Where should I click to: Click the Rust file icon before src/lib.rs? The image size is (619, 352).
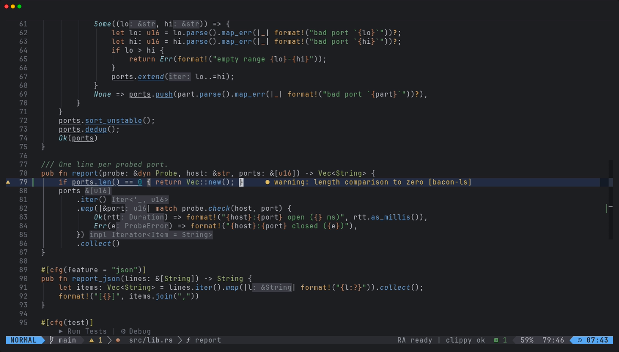[x=118, y=340]
